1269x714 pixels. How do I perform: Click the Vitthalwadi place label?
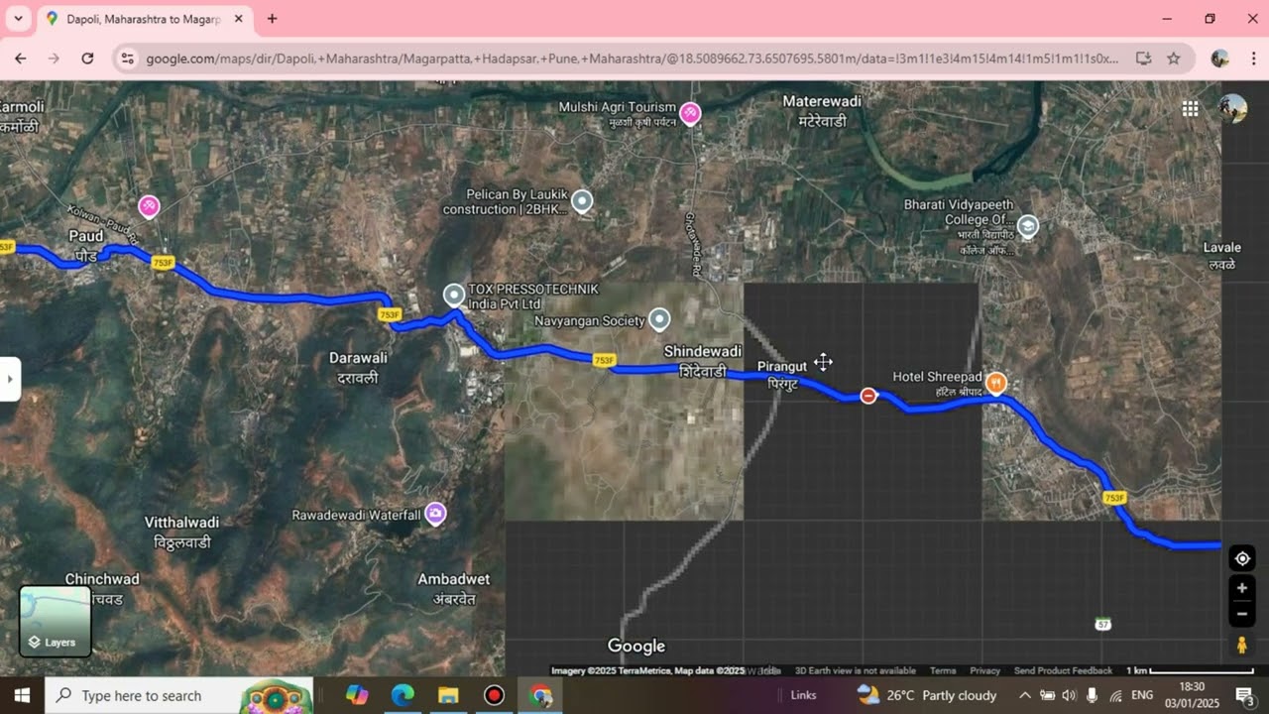(x=181, y=533)
